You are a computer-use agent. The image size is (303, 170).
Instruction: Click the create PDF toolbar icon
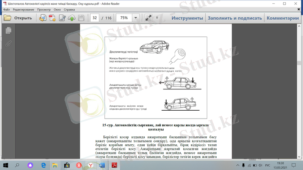coord(52,18)
